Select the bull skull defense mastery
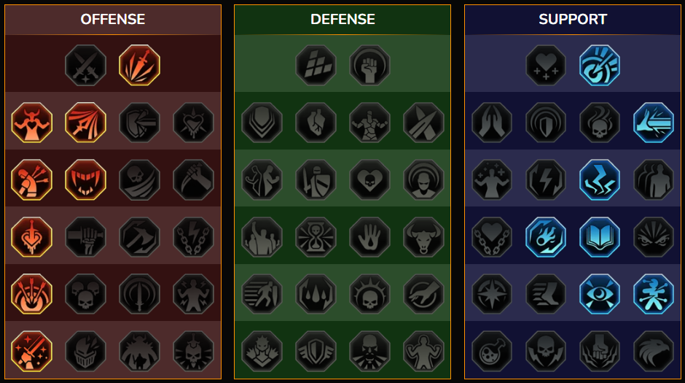Viewport: 685px width, 383px height. [423, 237]
